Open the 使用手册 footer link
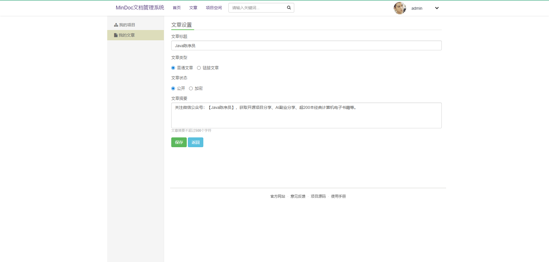Viewport: 549px width, 262px height. [x=338, y=197]
